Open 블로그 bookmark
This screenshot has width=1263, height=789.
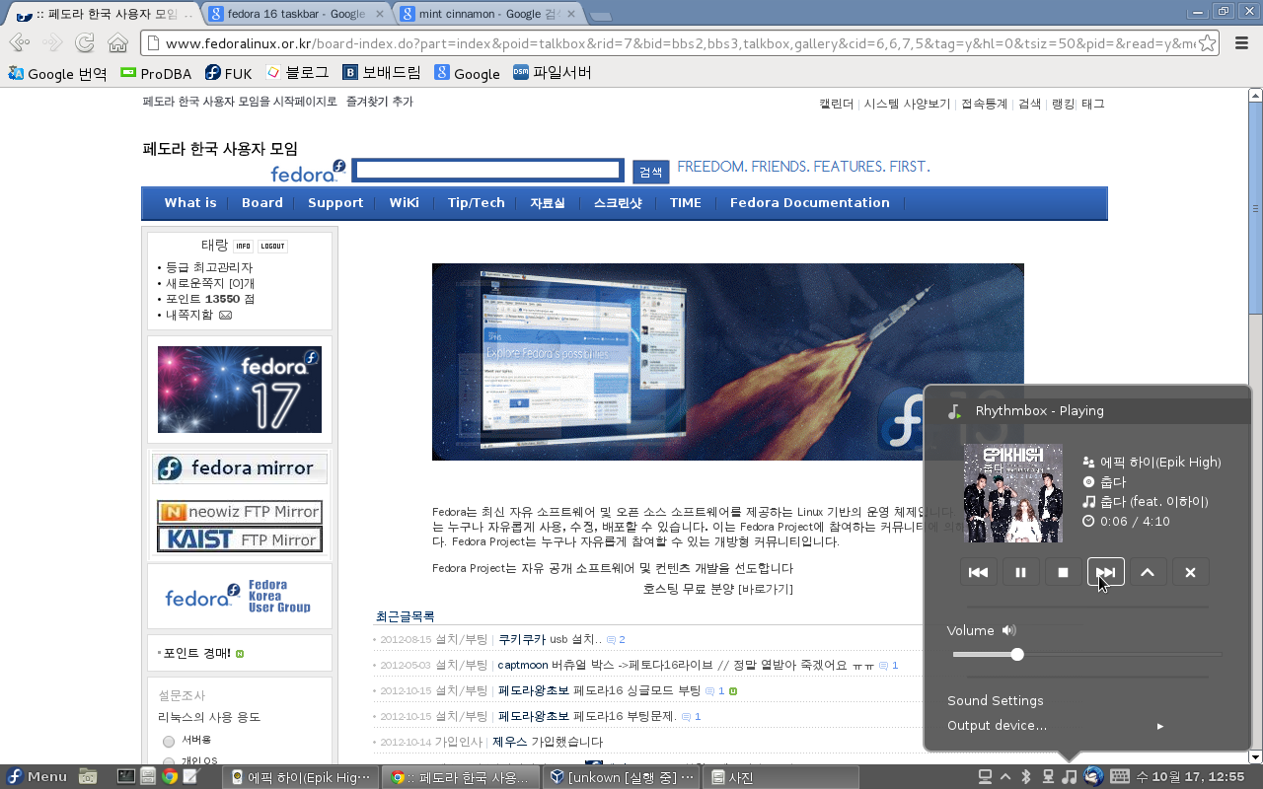point(297,73)
